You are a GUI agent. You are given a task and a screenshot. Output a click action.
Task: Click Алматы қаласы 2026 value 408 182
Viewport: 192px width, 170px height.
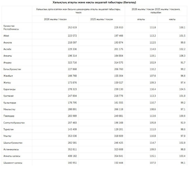(72, 156)
